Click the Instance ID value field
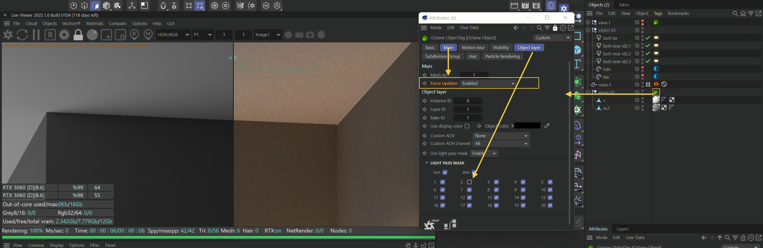 [468, 101]
